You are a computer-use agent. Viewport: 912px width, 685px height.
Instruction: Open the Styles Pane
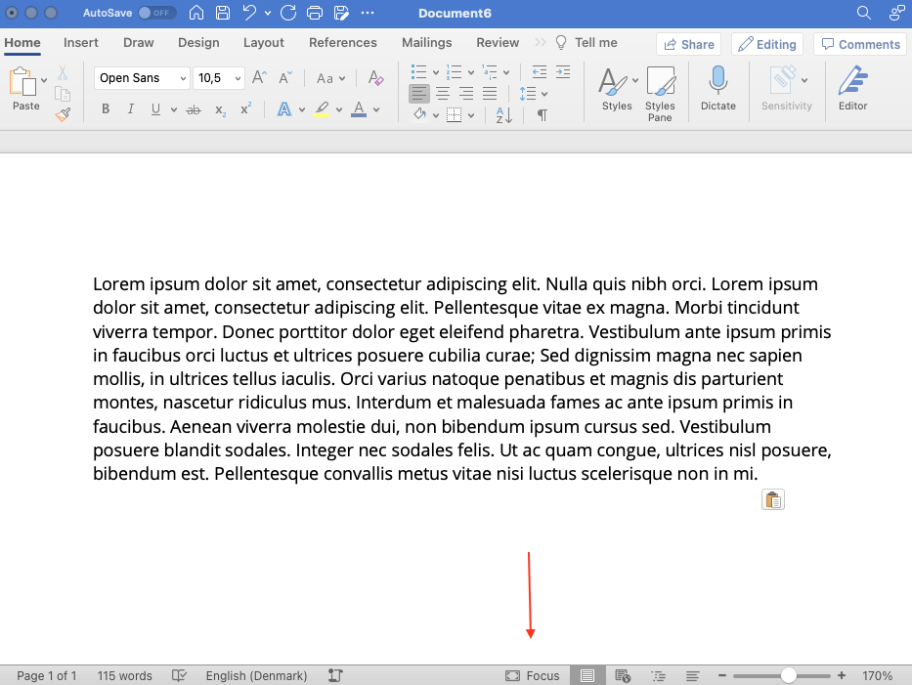click(x=660, y=93)
